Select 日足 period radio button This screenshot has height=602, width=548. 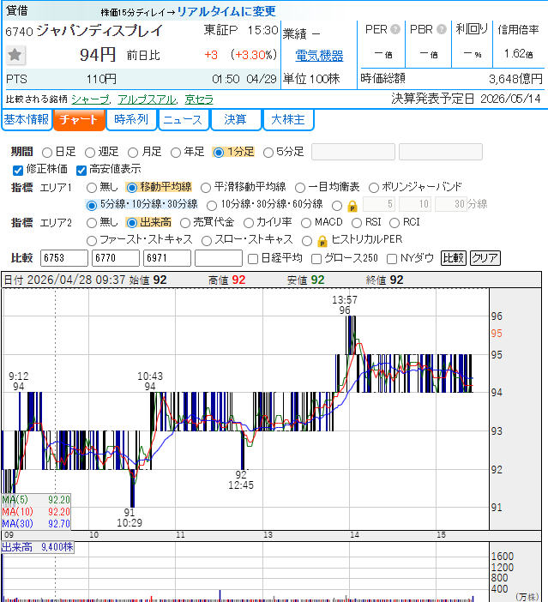click(47, 153)
